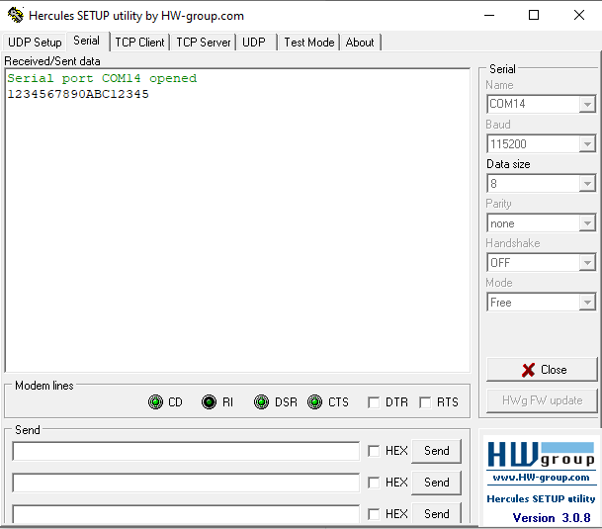
Task: Click the CD modem line indicator
Action: point(155,402)
